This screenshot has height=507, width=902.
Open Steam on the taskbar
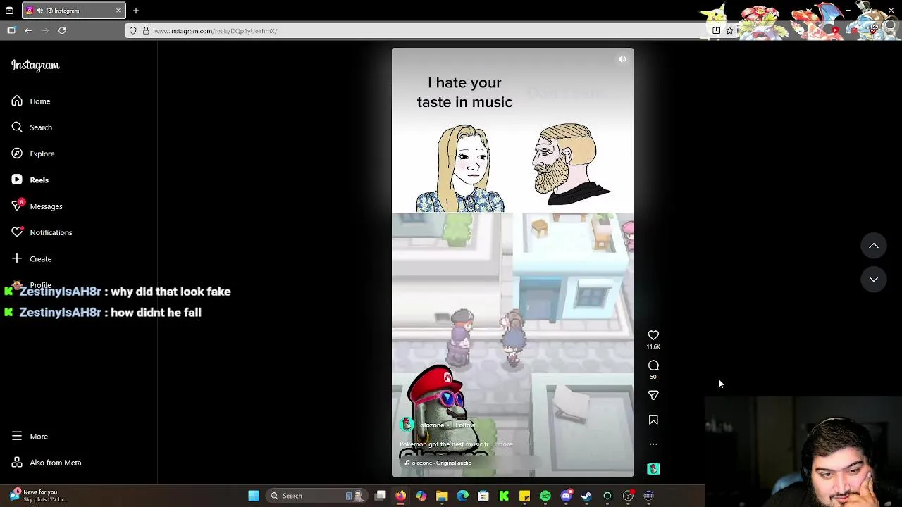[x=586, y=496]
